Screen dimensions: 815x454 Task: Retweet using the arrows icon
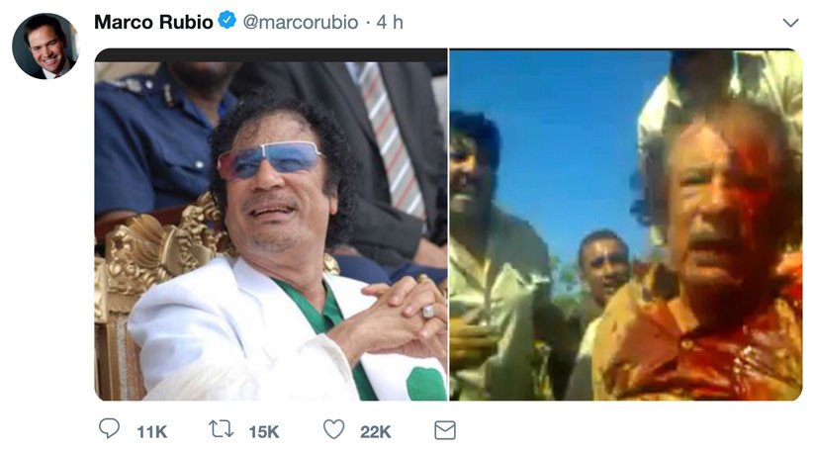221,429
